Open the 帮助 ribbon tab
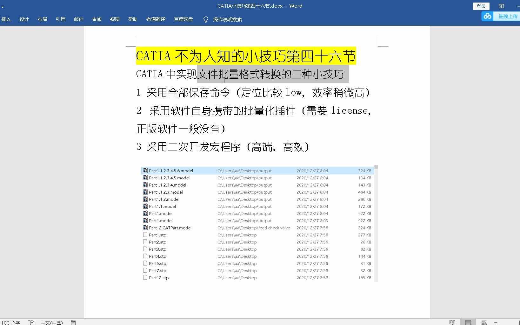 (133, 19)
